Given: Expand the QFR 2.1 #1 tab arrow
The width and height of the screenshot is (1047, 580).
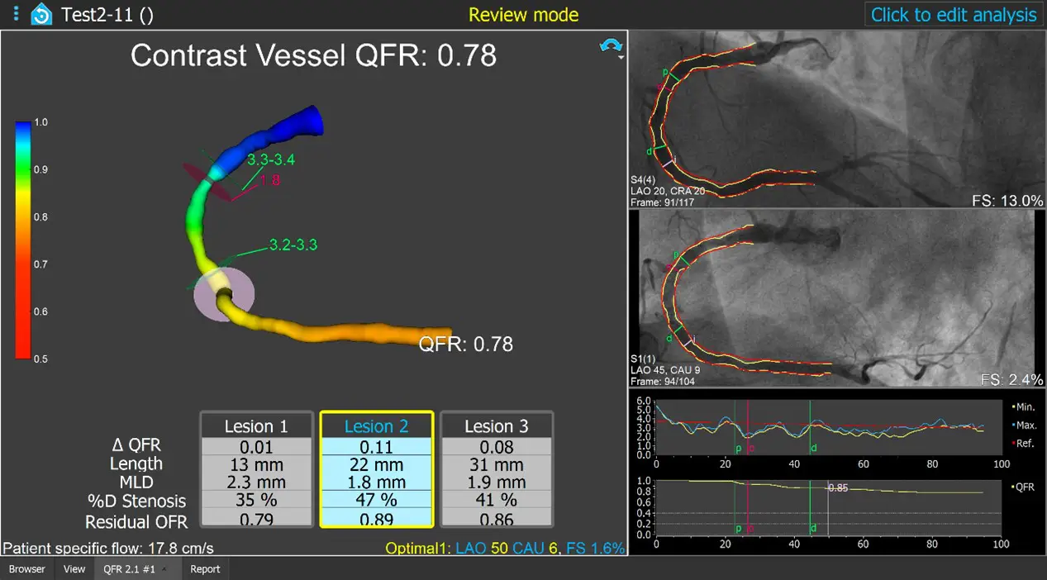Looking at the screenshot, I should coord(164,569).
